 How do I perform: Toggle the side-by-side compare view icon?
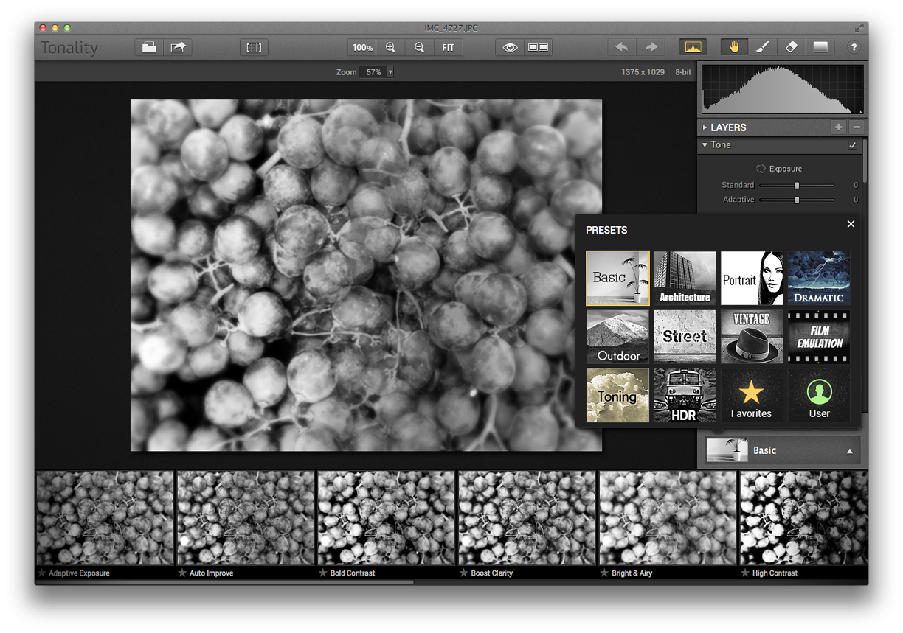[x=538, y=47]
